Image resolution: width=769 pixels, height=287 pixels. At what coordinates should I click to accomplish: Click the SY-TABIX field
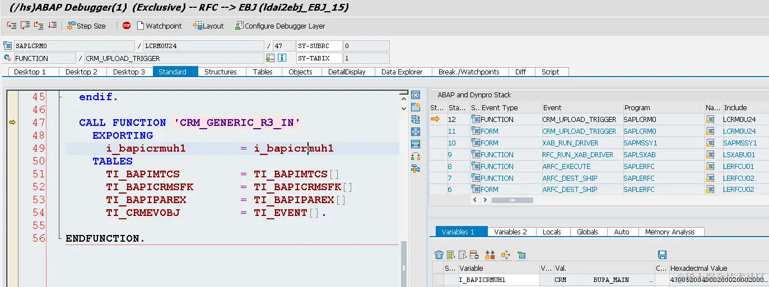[x=319, y=58]
